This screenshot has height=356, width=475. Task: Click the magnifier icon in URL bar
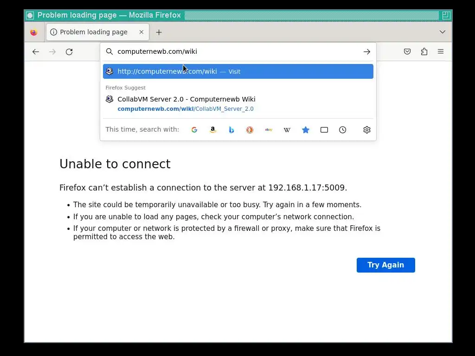(109, 51)
